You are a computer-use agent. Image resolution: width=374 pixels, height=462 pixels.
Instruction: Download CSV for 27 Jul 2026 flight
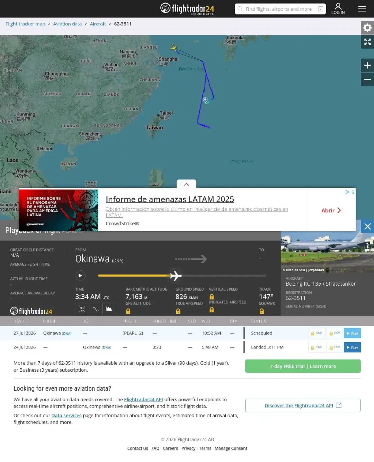click(335, 333)
